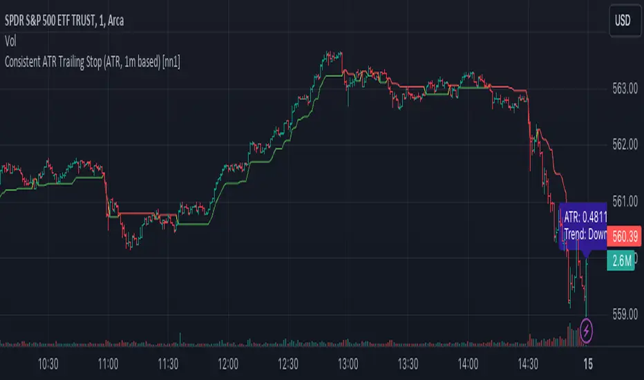Click the 14:30 time axis label

528,364
